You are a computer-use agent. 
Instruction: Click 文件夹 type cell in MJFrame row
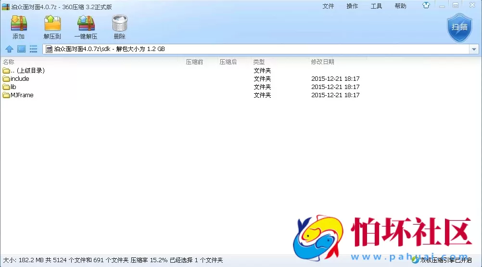tap(262, 95)
